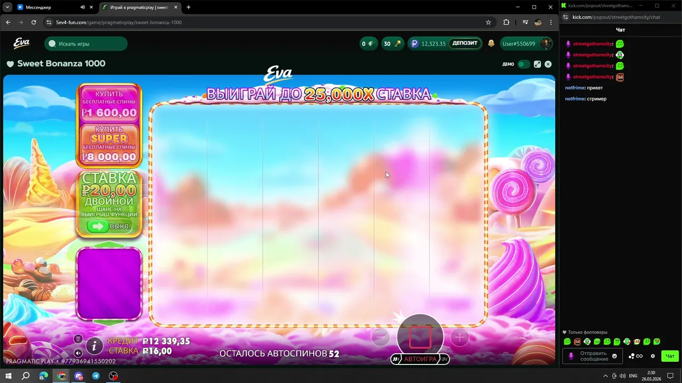
Task: Switch the ENG input language
Action: pyautogui.click(x=633, y=376)
